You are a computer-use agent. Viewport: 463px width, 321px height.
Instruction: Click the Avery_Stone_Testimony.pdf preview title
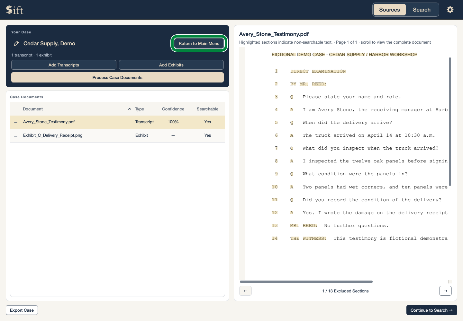274,34
